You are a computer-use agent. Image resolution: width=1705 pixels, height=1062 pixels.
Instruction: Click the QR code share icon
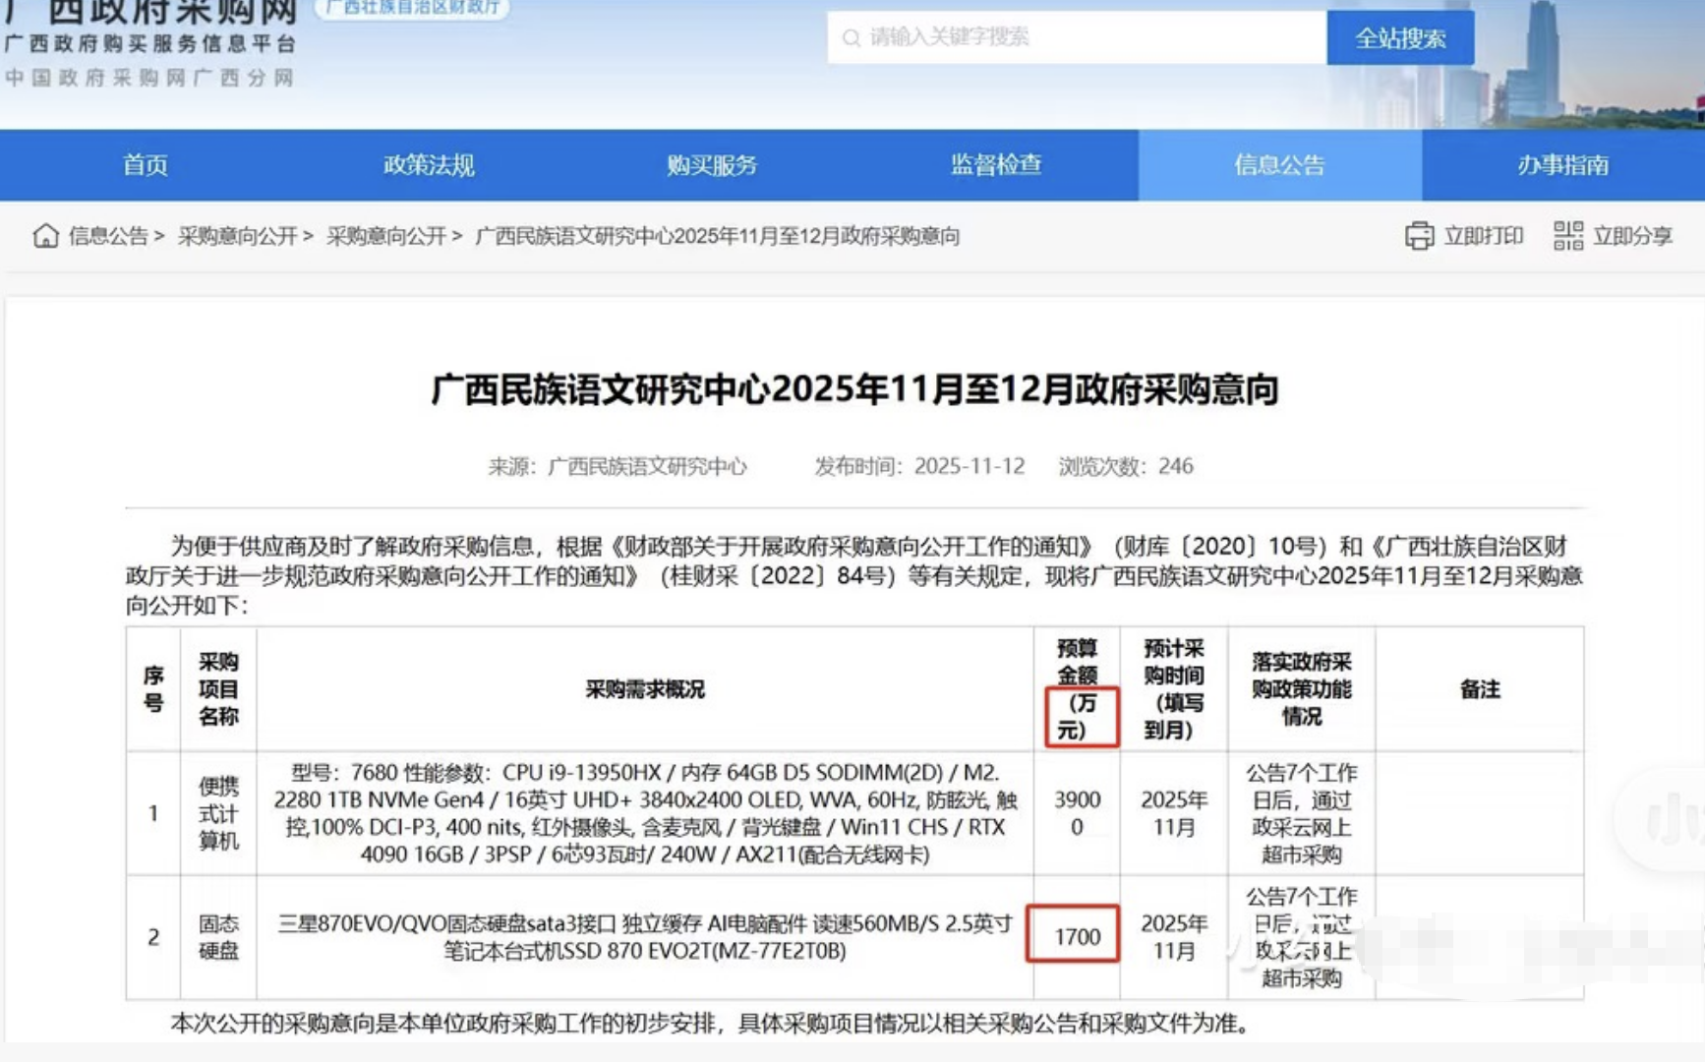coord(1567,236)
